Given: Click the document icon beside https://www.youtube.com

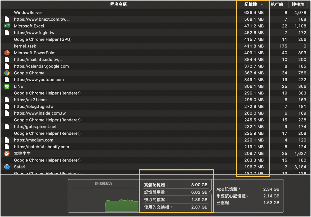Looking at the screenshot, I should point(7,80).
